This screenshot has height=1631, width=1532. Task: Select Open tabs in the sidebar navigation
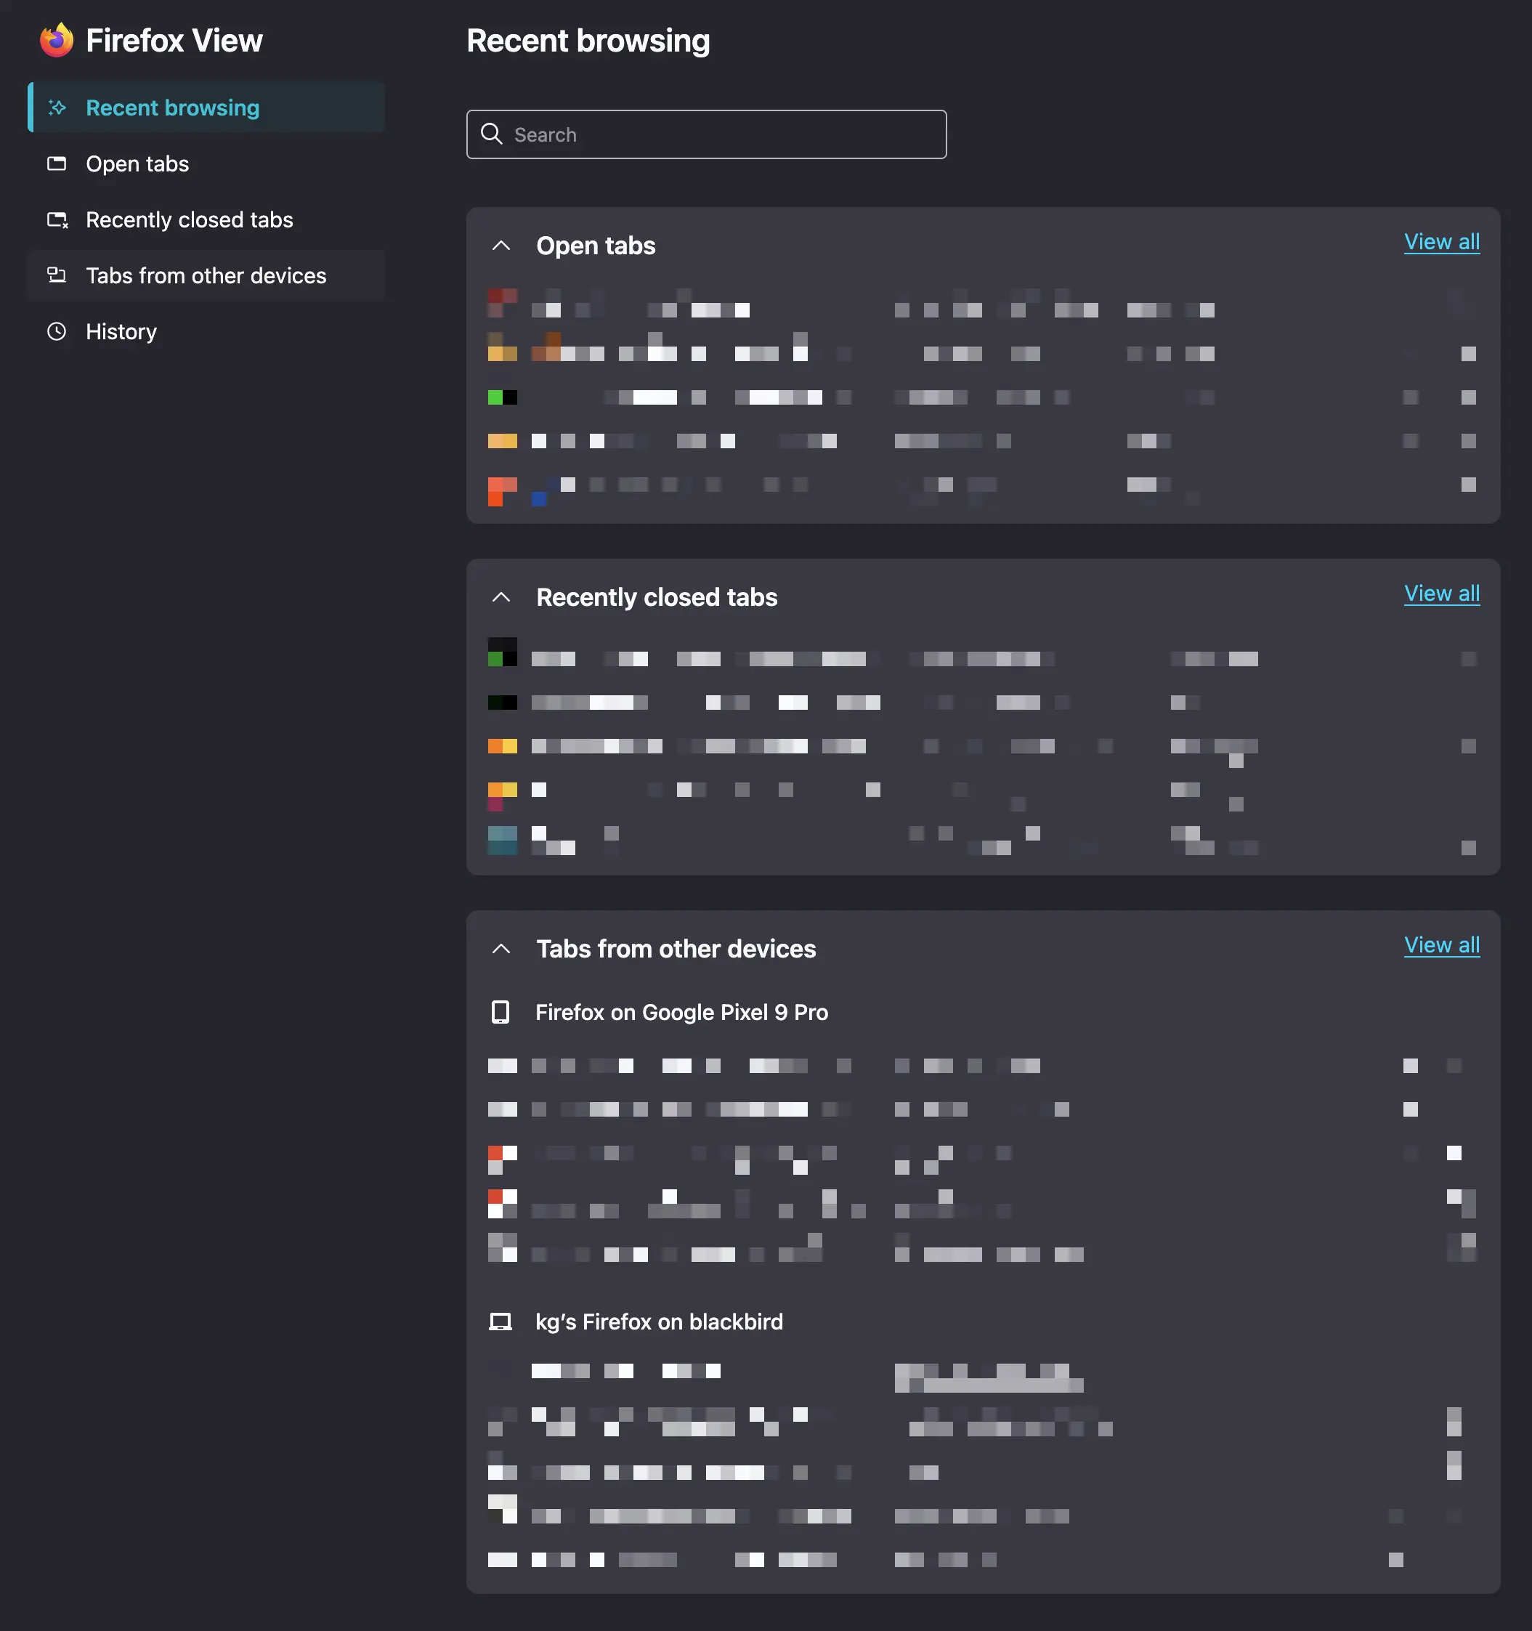[138, 163]
